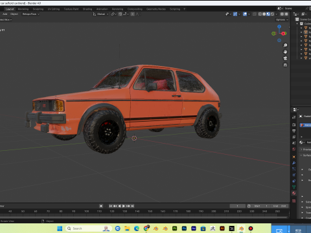The height and width of the screenshot is (233, 311).
Task: Open the Output properties tab
Action: [x=294, y=131]
